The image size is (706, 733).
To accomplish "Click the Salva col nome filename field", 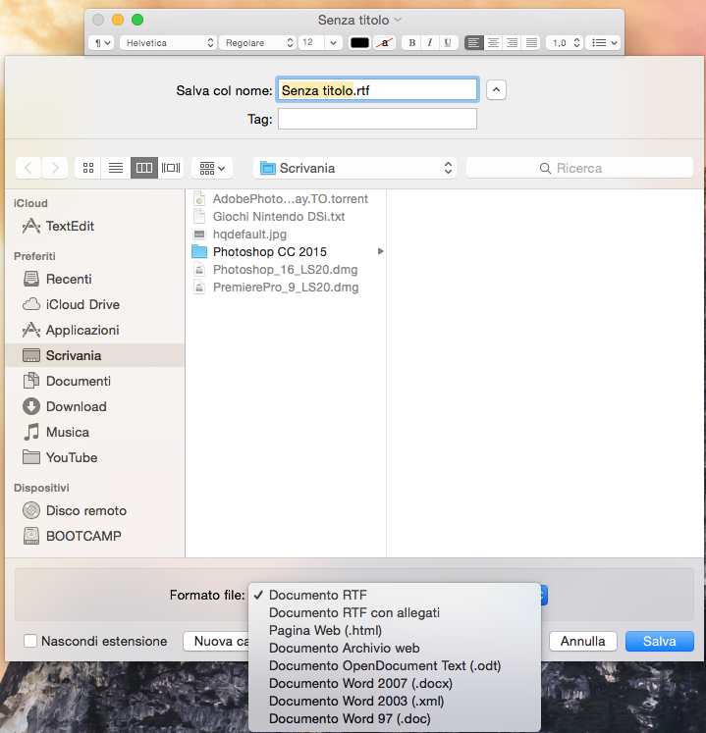I will tap(377, 89).
